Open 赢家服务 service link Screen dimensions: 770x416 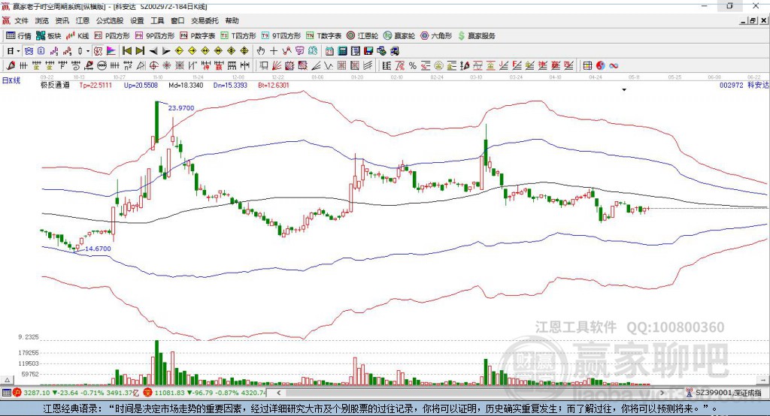pyautogui.click(x=476, y=36)
